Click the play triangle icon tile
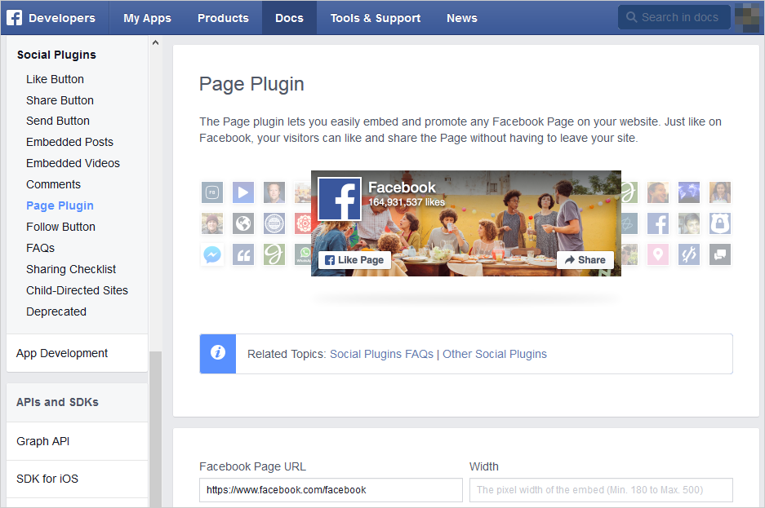This screenshot has width=765, height=508. pos(243,192)
